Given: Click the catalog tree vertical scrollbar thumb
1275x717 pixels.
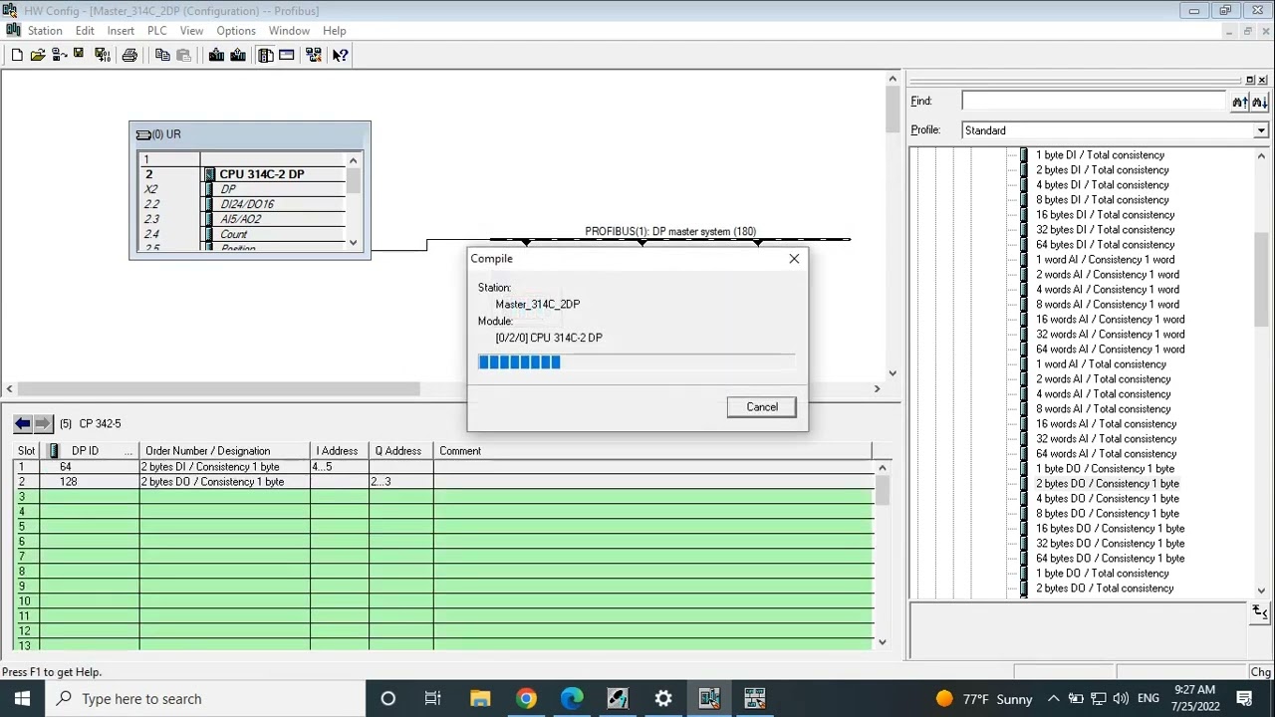Looking at the screenshot, I should pos(1261,279).
